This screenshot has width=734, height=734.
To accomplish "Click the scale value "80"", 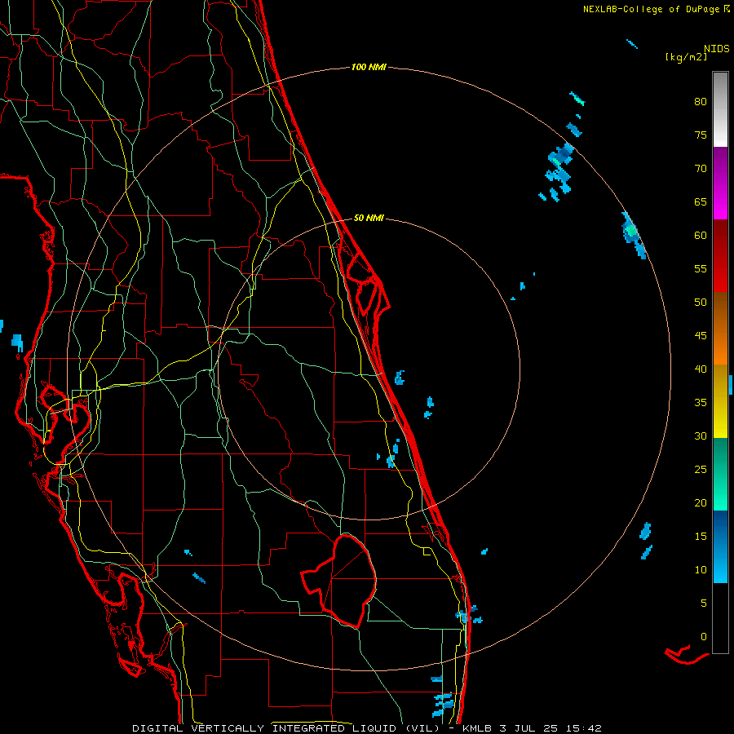I will click(701, 102).
